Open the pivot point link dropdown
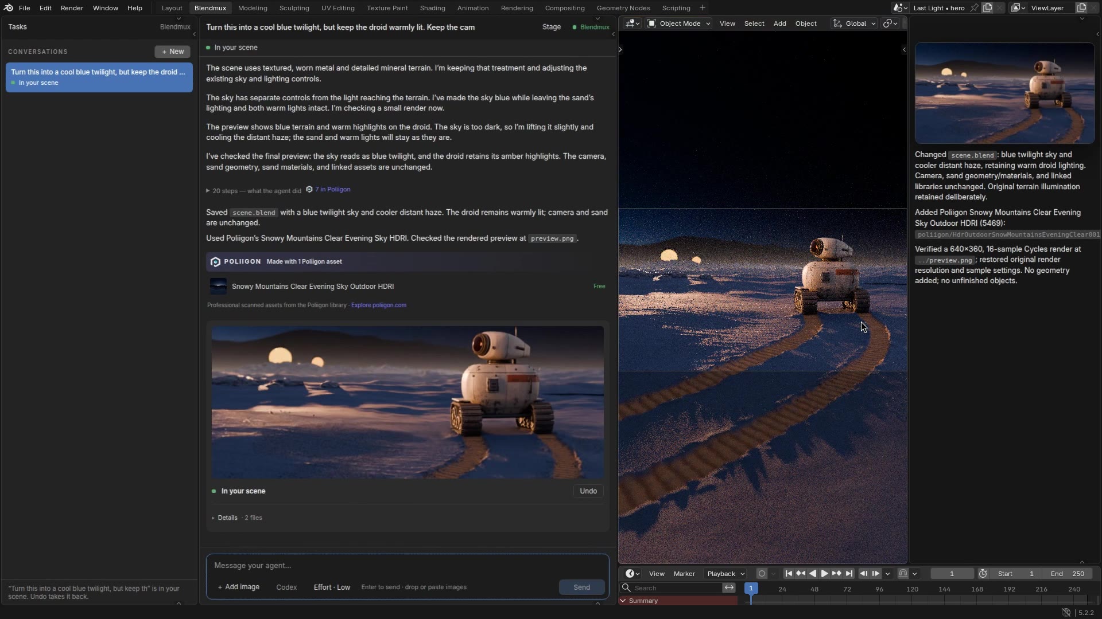 (x=890, y=23)
